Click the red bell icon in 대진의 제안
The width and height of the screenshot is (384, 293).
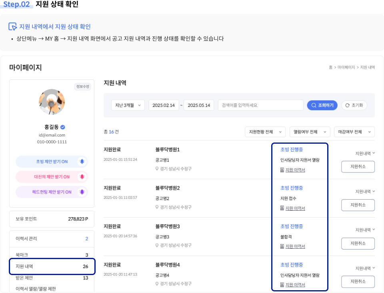point(82,177)
